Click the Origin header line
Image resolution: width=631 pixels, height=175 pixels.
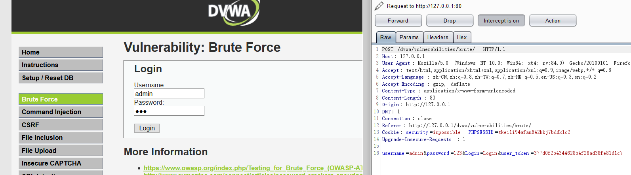coord(416,105)
